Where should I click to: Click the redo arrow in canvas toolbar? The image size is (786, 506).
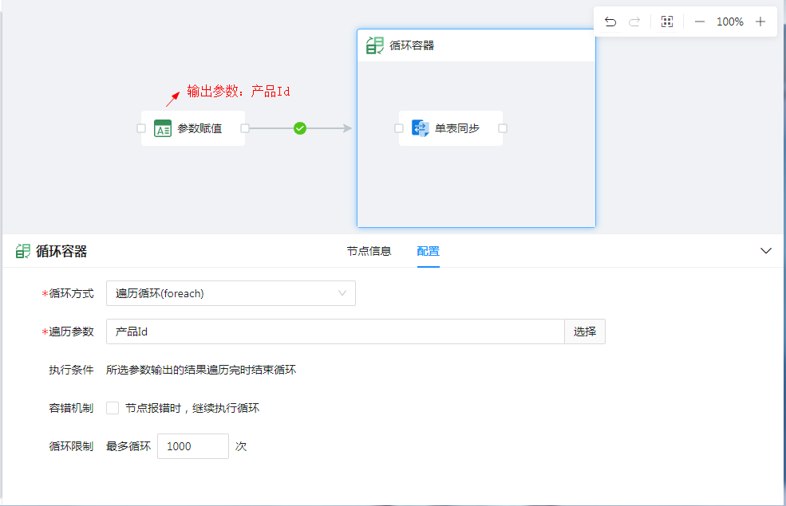click(634, 22)
